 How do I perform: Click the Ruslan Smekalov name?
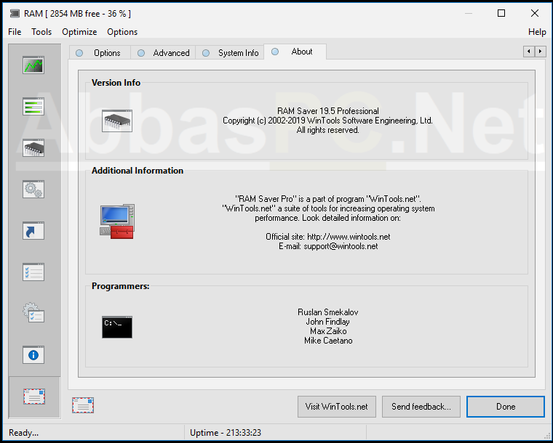coord(328,312)
